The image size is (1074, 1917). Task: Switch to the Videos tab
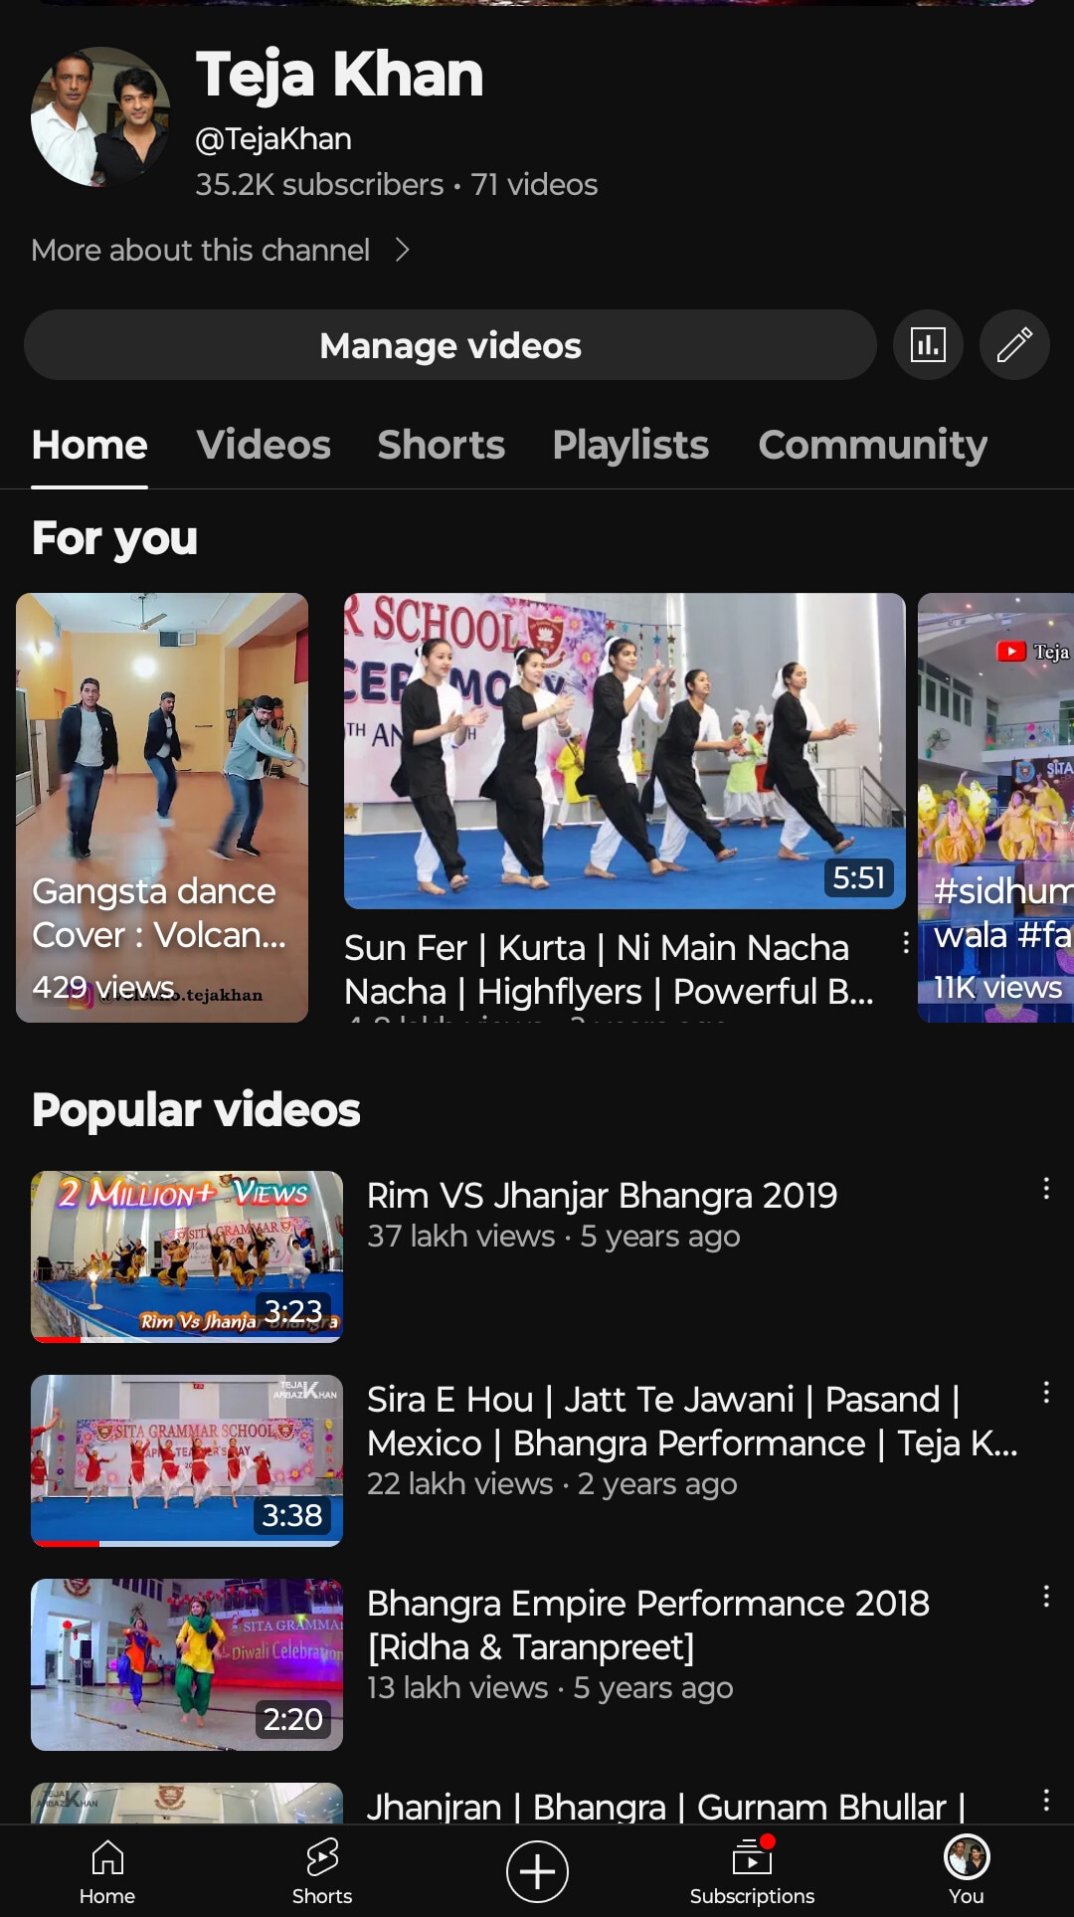[264, 445]
